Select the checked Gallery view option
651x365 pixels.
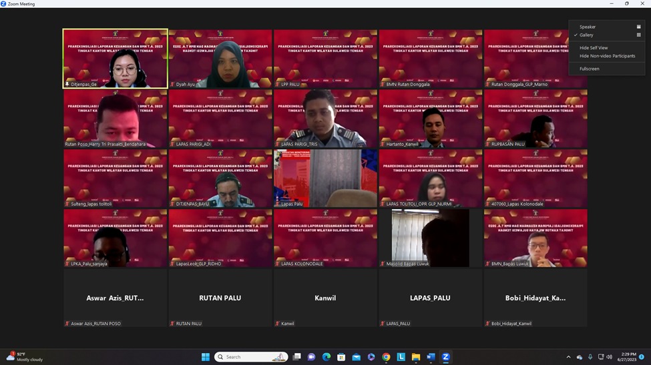coord(586,35)
